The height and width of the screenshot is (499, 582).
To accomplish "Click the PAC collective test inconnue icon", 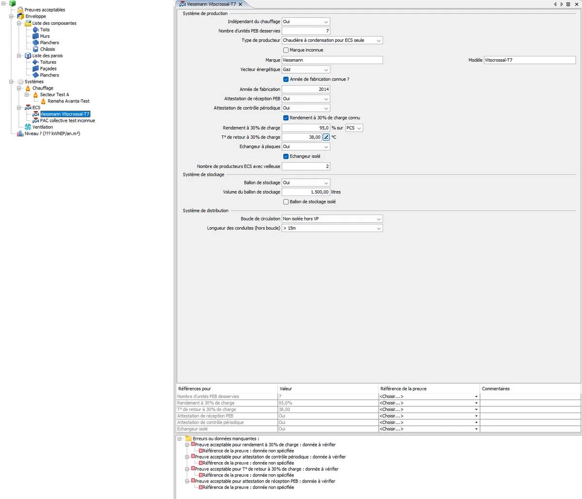I will coord(35,120).
